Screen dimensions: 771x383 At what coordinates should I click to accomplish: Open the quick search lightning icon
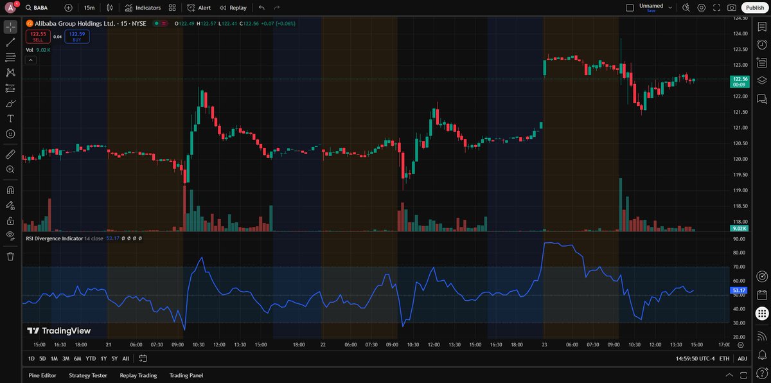point(686,8)
